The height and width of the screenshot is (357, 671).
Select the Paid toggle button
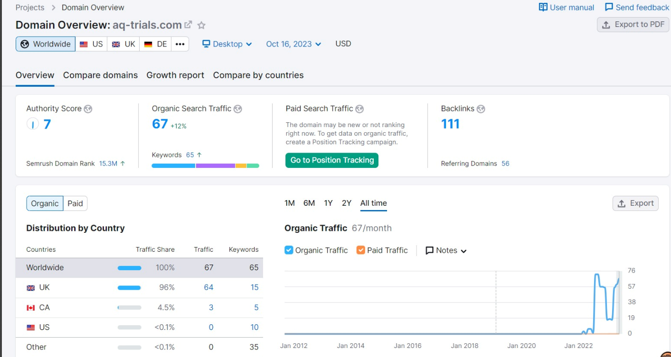tap(75, 203)
